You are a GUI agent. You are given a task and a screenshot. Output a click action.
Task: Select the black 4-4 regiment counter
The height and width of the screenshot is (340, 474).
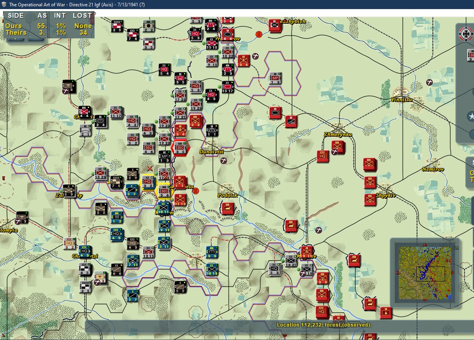pyautogui.click(x=84, y=112)
